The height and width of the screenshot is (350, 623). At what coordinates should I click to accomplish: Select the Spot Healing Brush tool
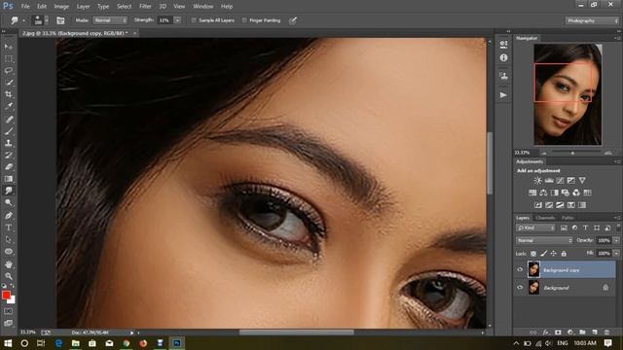(9, 119)
